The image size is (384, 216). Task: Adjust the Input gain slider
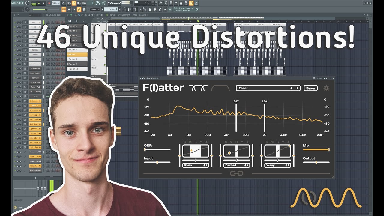[x=157, y=162]
